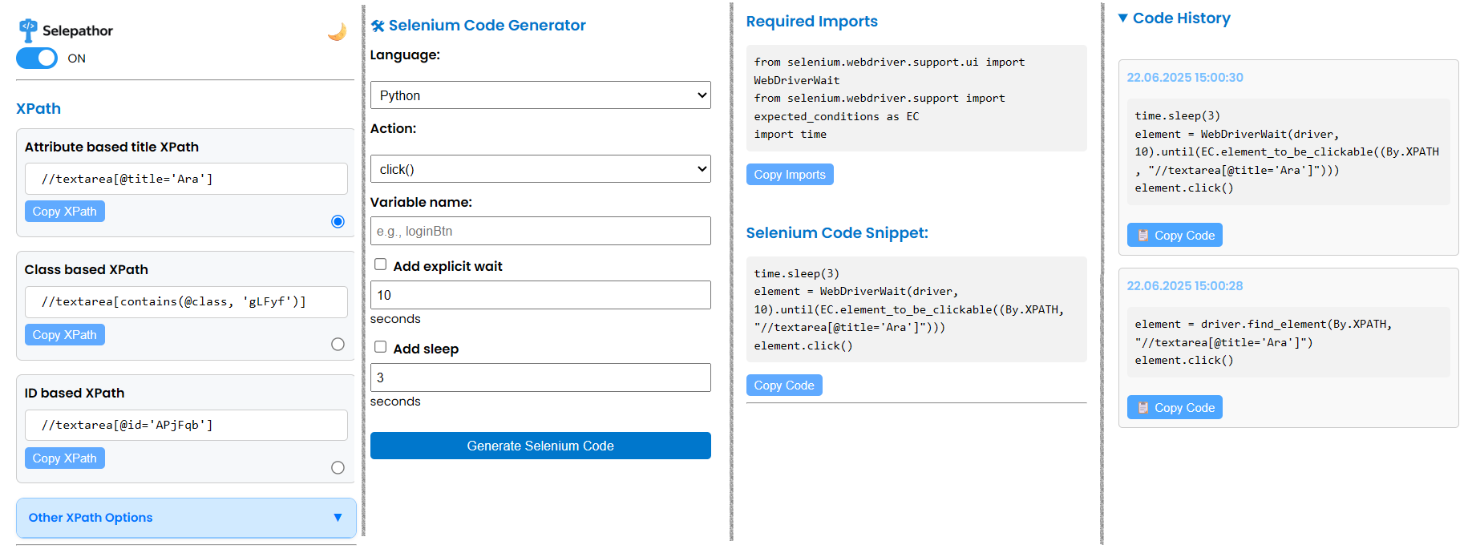
Task: Click the Selenium Code Snippet heading
Action: (837, 233)
